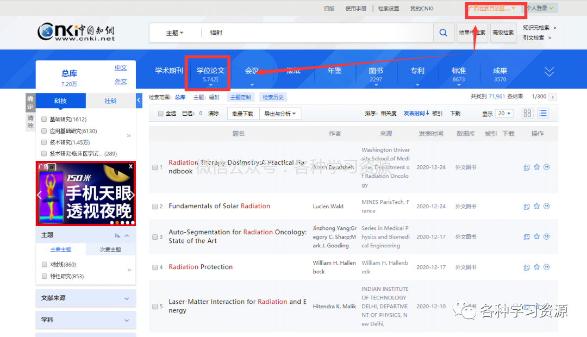Image resolution: width=587 pixels, height=337 pixels.
Task: Show more 主题 items double-arrow
Action: tap(129, 270)
